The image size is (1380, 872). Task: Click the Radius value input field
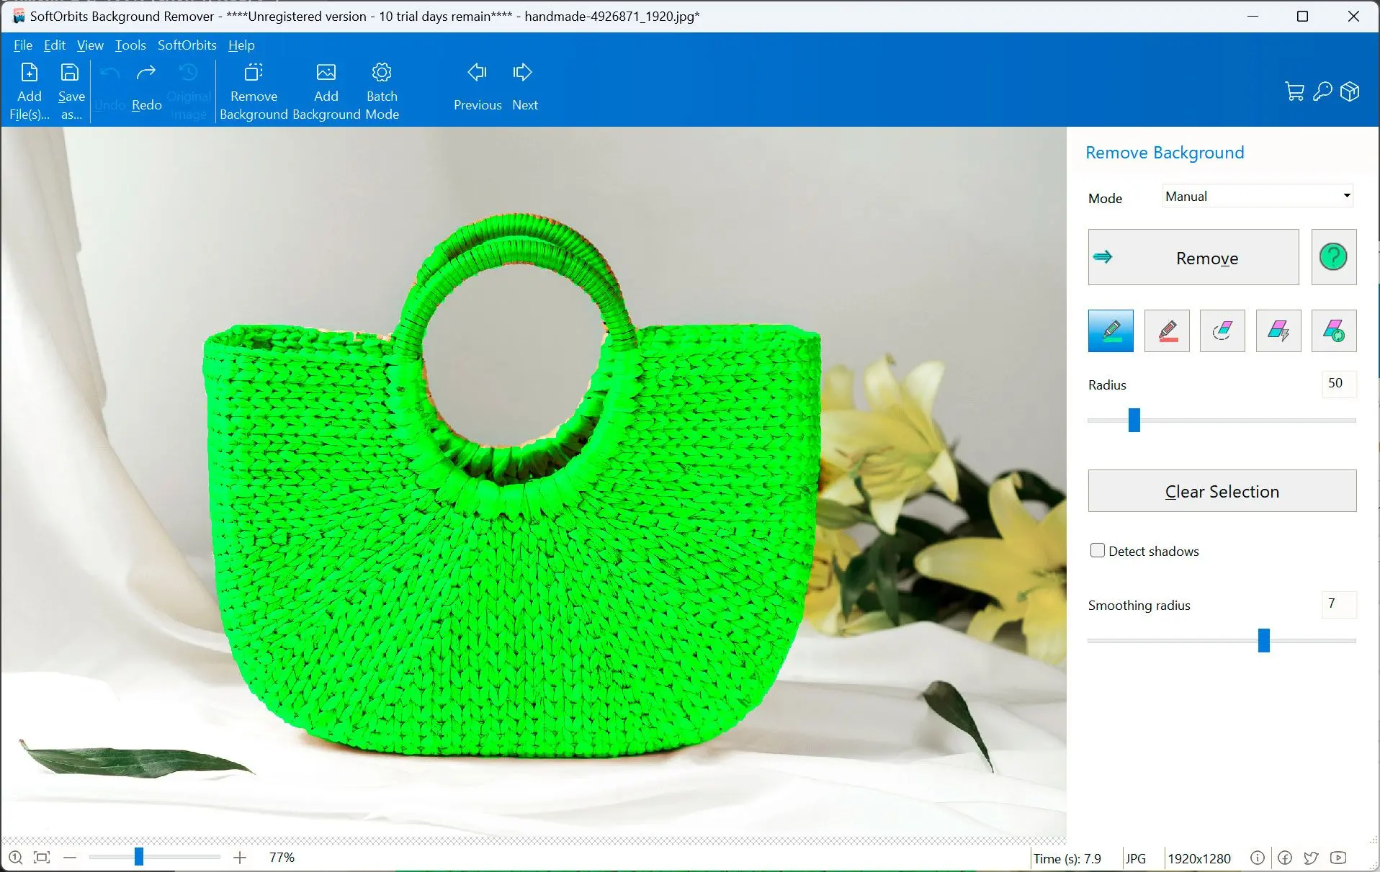coord(1338,384)
